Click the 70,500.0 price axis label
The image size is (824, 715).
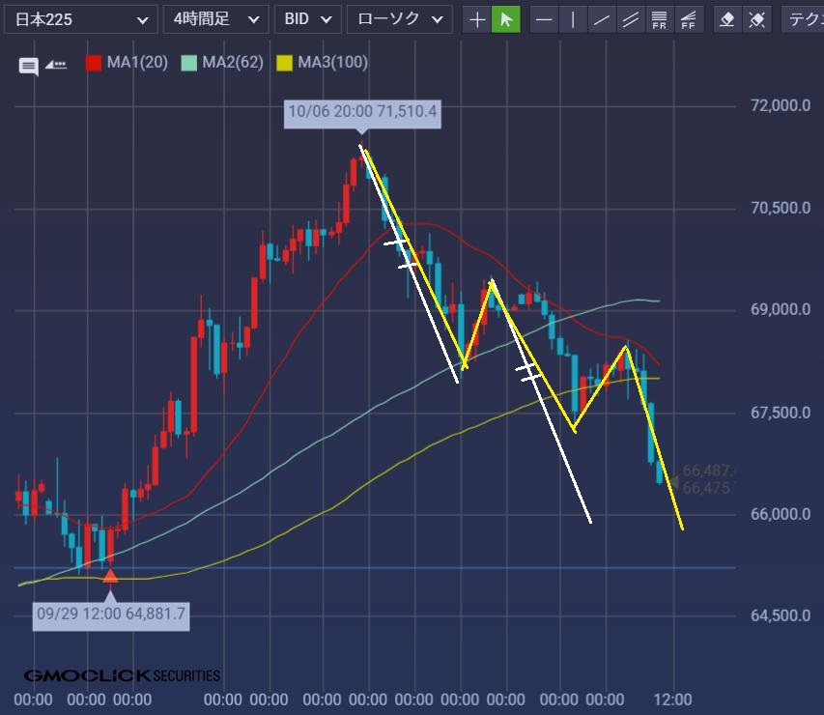pos(781,208)
